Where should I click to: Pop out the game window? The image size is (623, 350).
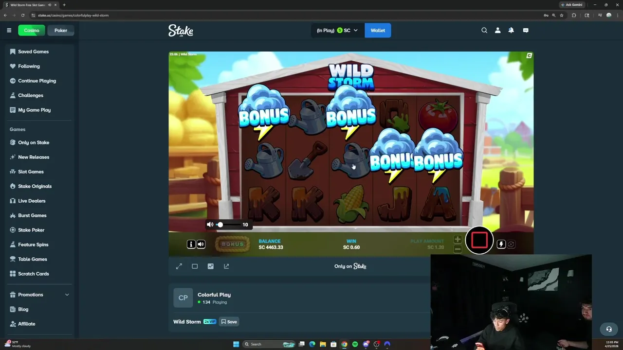226,266
